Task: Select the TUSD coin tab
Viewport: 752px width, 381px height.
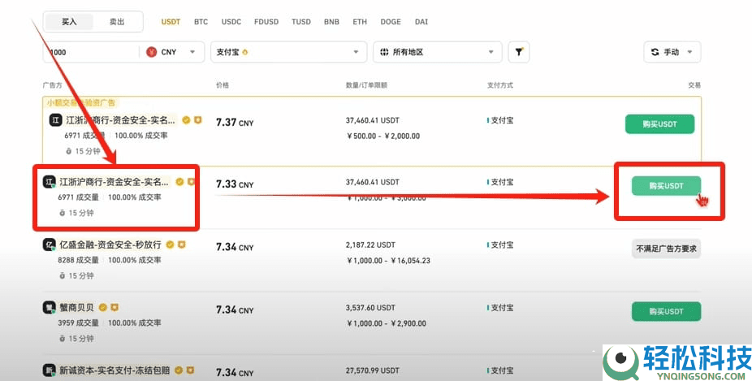Action: tap(301, 22)
